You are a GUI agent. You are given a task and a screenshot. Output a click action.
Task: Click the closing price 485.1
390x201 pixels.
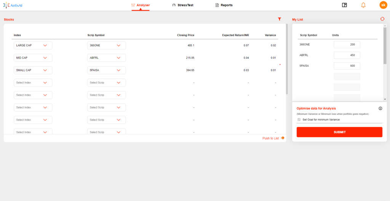pyautogui.click(x=191, y=46)
